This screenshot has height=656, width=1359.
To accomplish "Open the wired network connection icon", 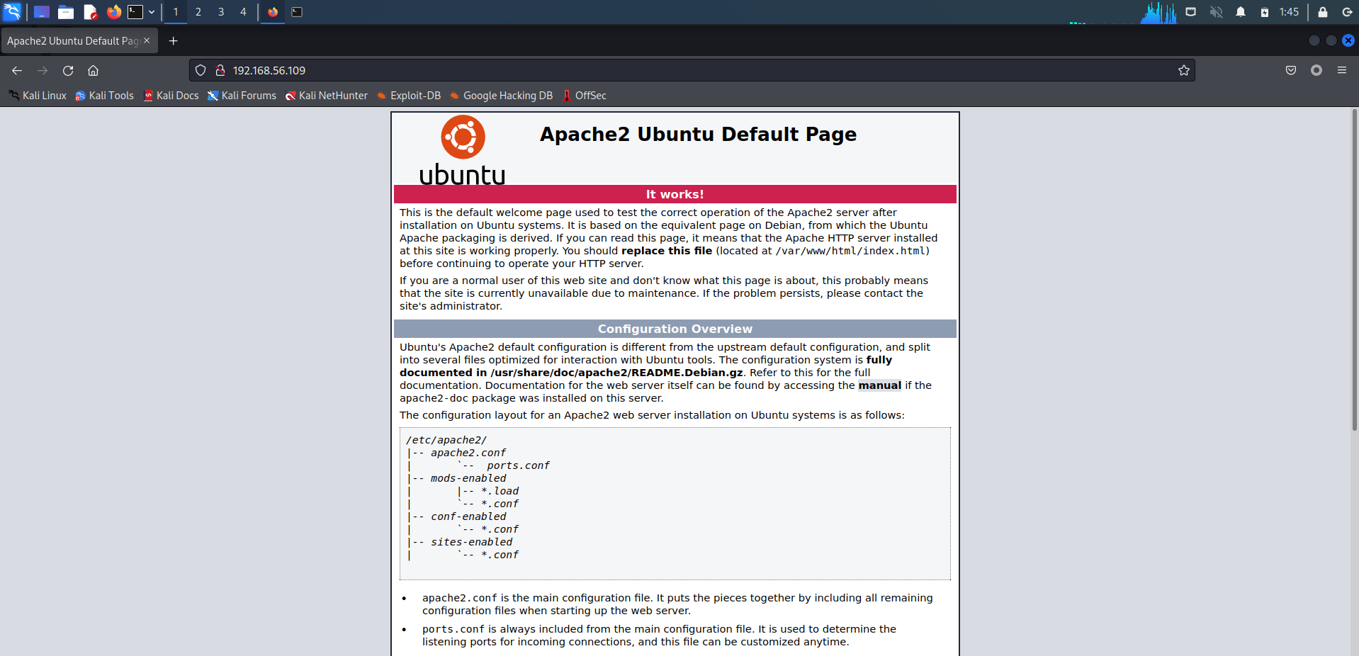I will click(1191, 12).
